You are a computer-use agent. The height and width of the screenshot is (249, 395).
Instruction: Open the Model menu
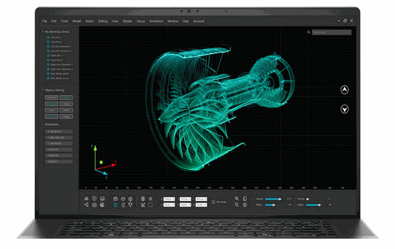(76, 21)
